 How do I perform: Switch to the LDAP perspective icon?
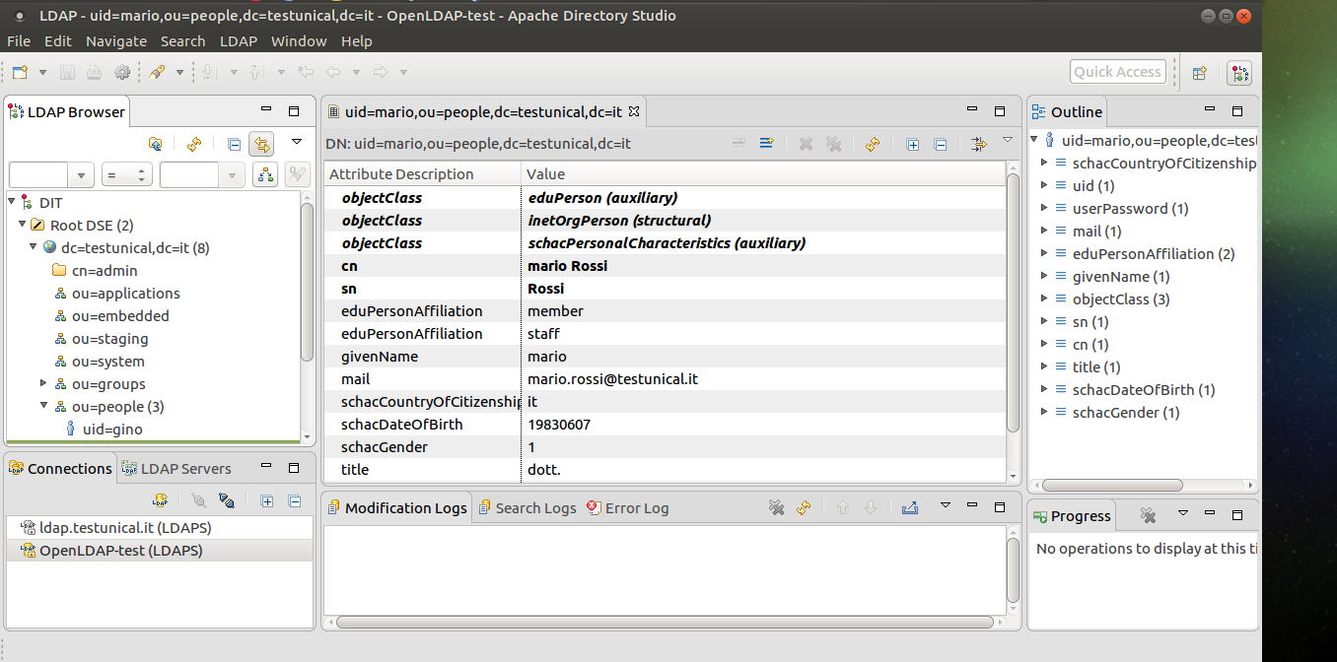tap(1239, 72)
